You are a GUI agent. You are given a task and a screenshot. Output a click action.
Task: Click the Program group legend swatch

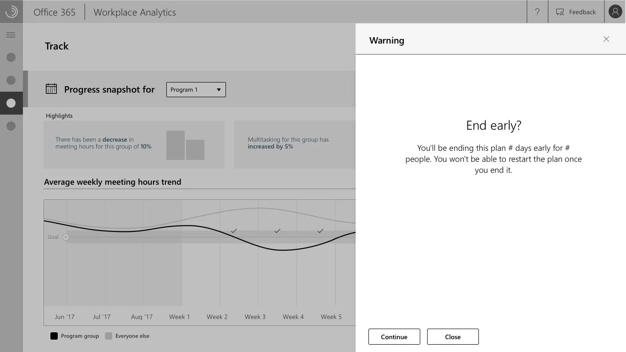(54, 336)
